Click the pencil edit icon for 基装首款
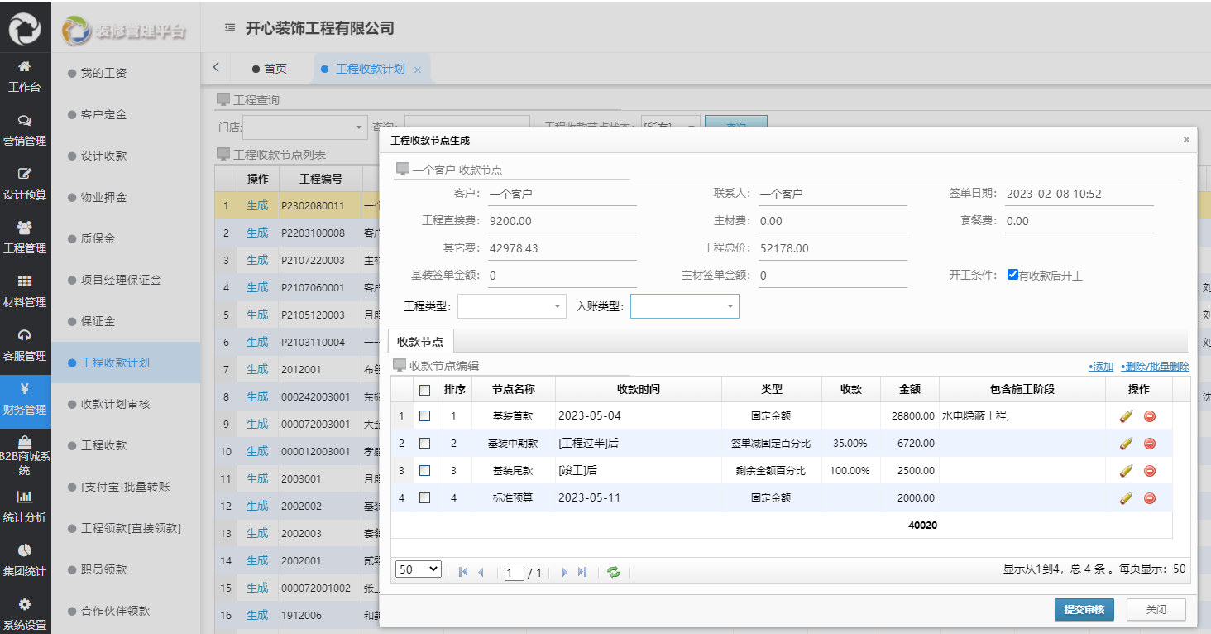 tap(1125, 416)
